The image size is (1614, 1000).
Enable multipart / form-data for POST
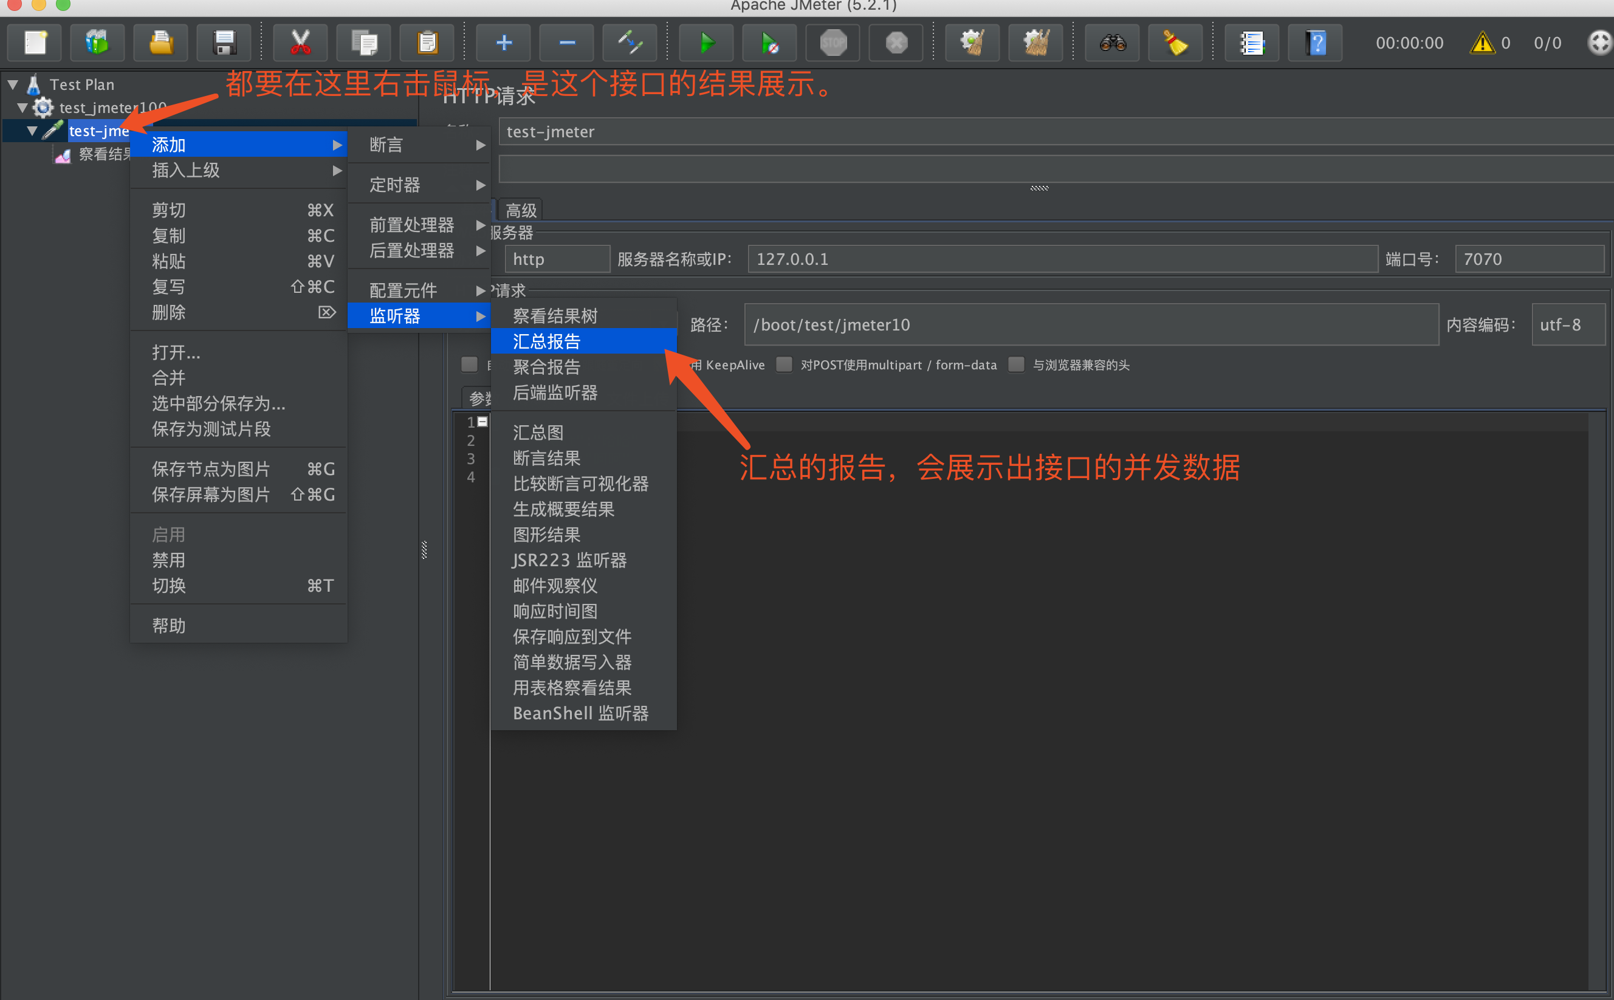[784, 365]
